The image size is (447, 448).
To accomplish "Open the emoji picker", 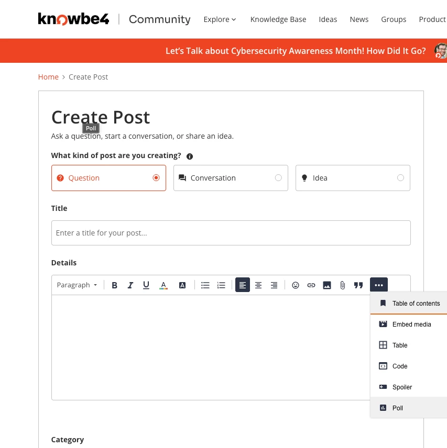I will [x=296, y=285].
